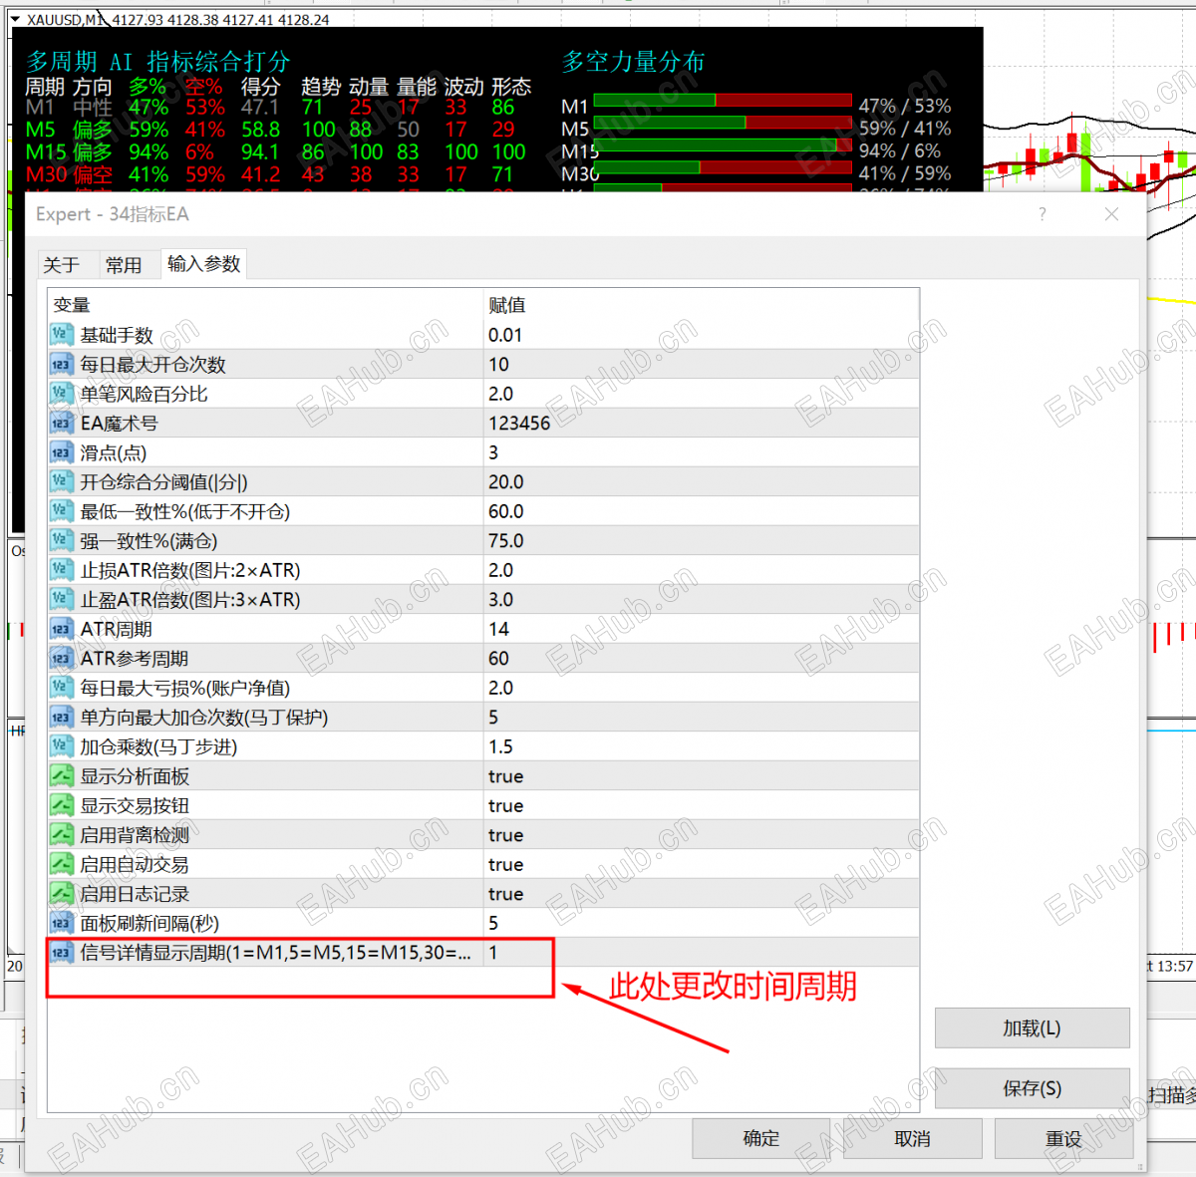Click the 保存(S) button
Image resolution: width=1196 pixels, height=1177 pixels.
coord(1032,1088)
